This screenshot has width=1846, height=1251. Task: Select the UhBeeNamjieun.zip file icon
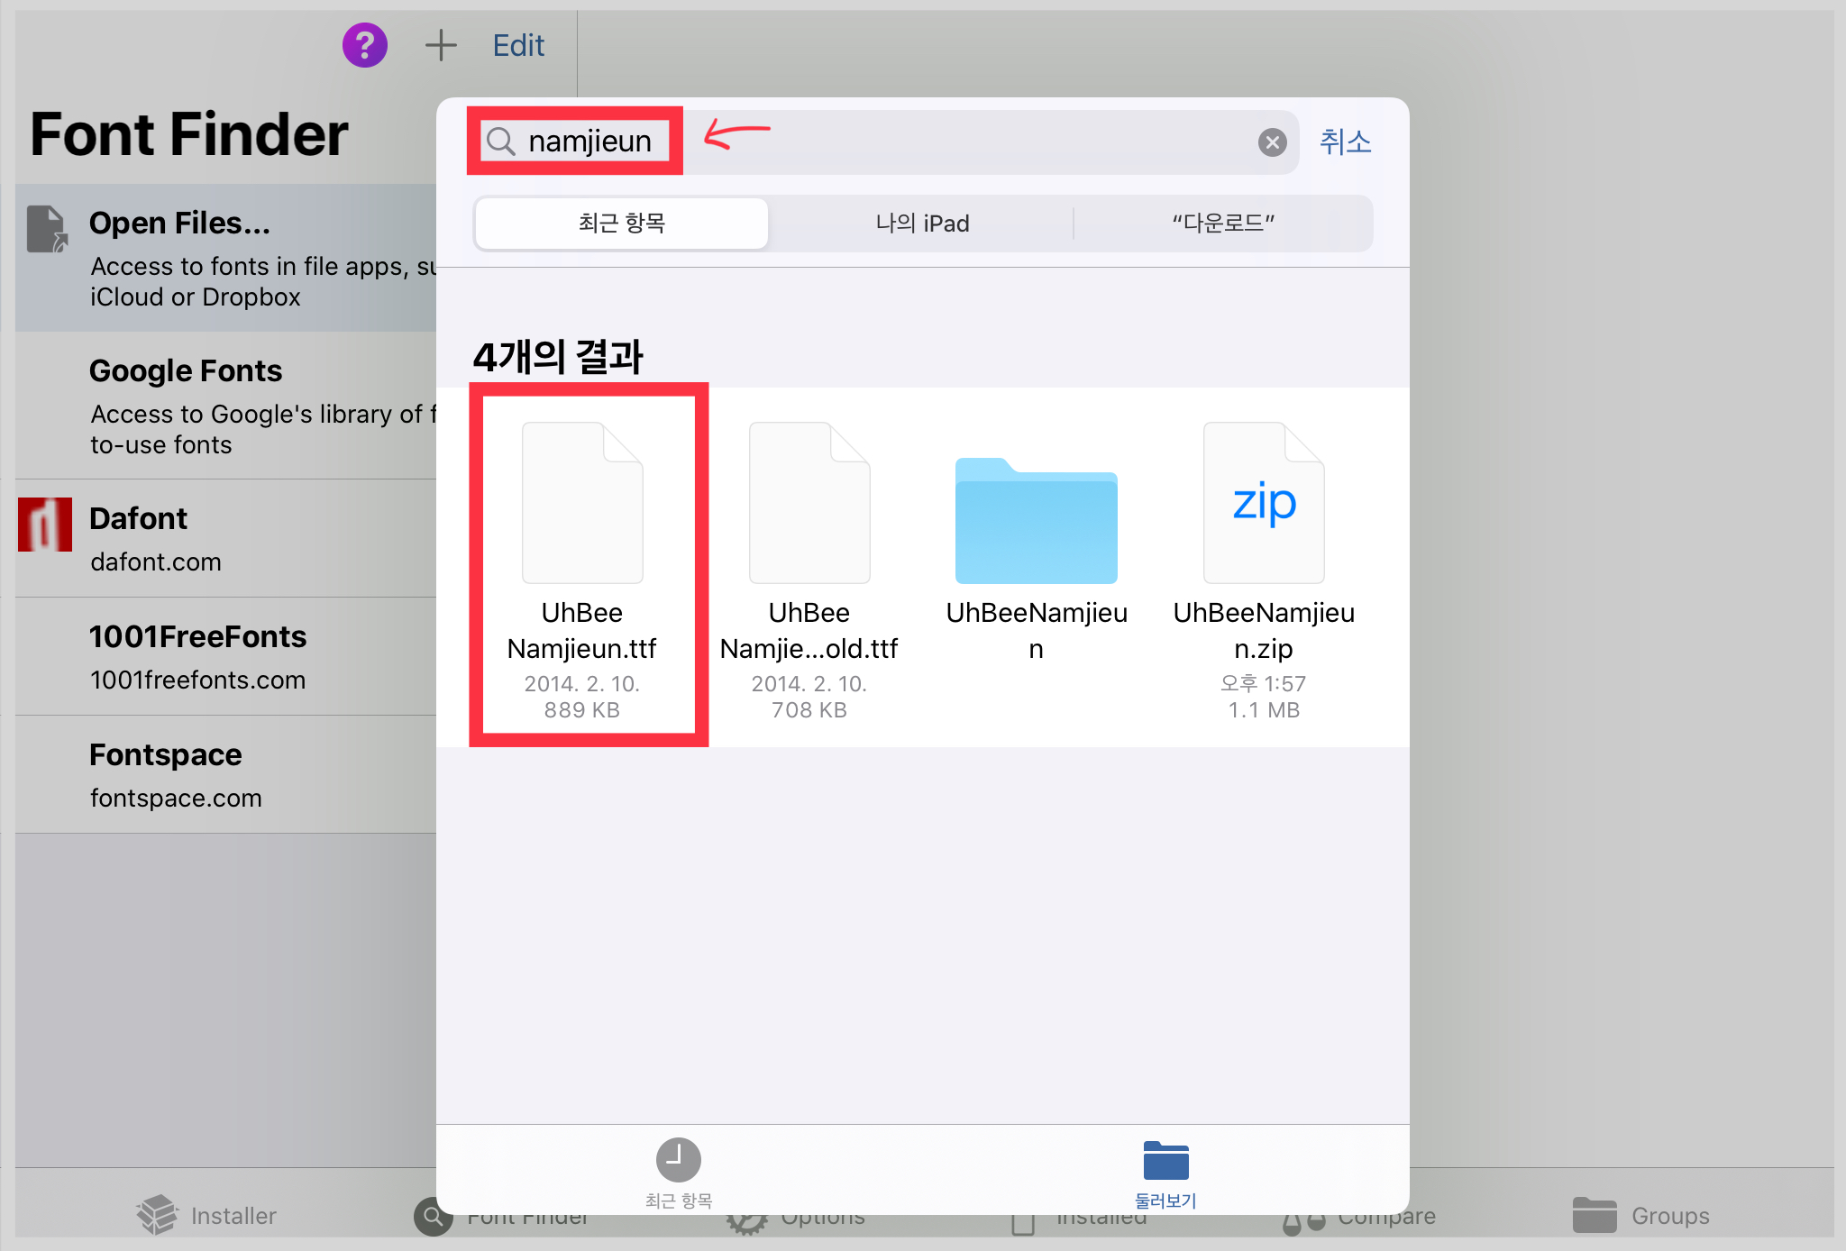coord(1263,503)
